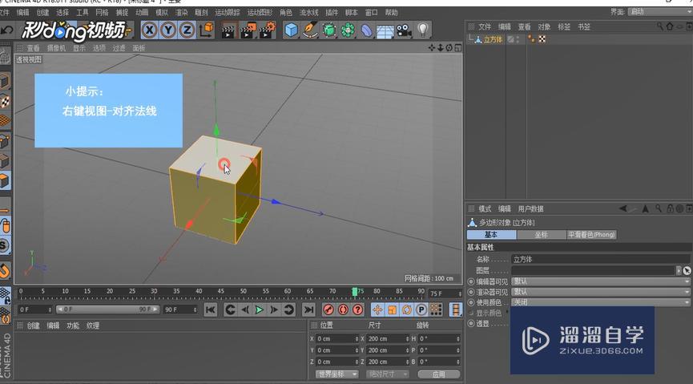The image size is (693, 384).
Task: Add a camera object
Action: pyautogui.click(x=404, y=30)
